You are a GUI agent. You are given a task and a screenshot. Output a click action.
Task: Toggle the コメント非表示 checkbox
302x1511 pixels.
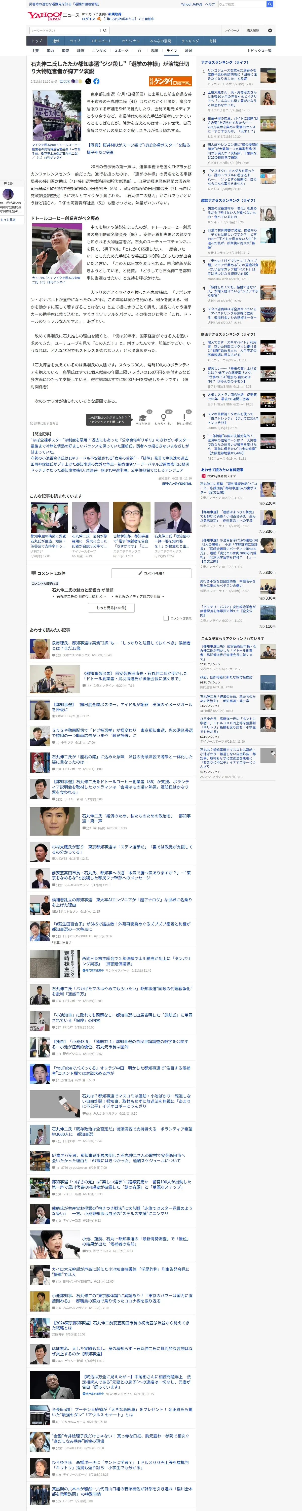[166, 618]
